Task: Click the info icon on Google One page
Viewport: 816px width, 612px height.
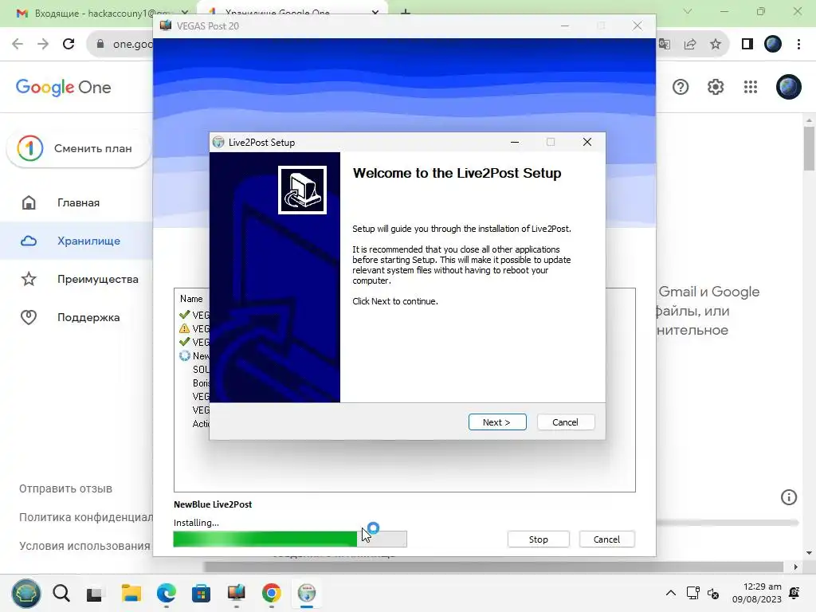Action: pyautogui.click(x=788, y=497)
